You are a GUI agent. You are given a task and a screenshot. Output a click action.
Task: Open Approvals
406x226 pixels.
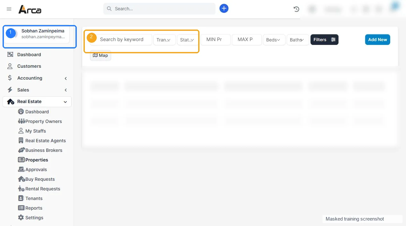click(32, 169)
